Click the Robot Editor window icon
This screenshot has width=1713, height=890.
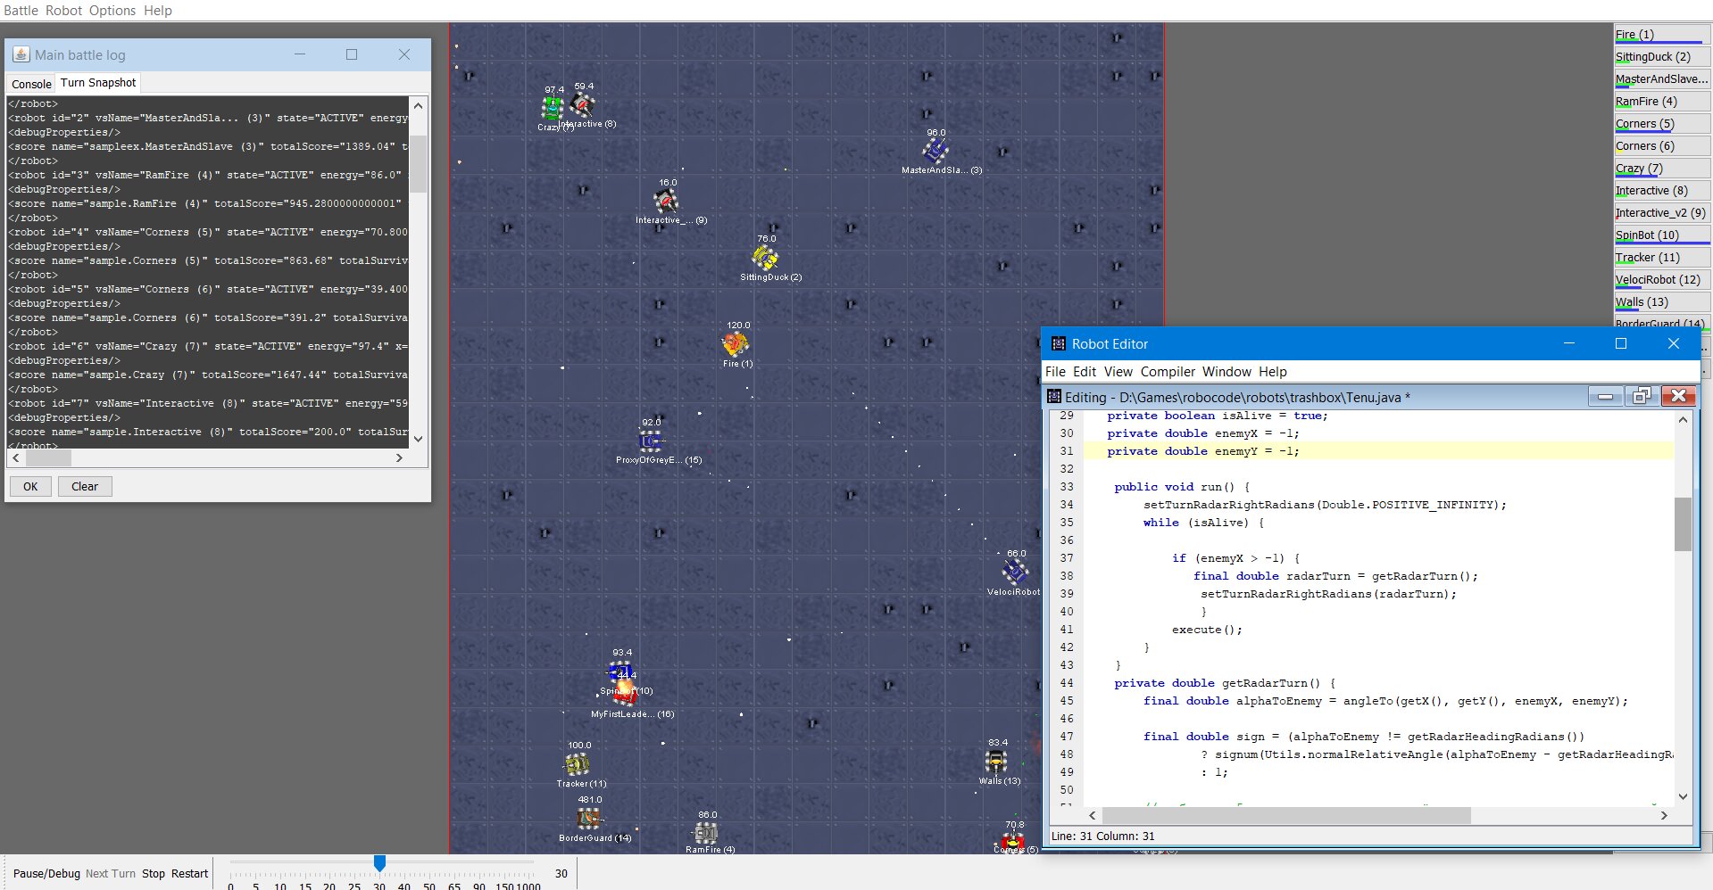click(x=1059, y=344)
